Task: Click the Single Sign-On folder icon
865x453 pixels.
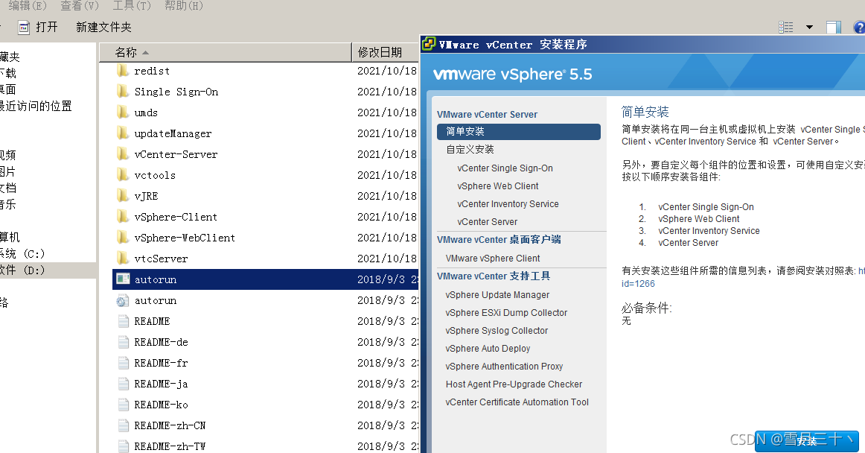Action: click(123, 92)
